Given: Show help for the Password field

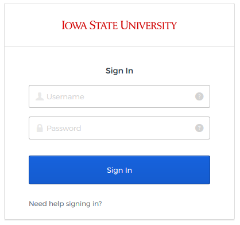Looking at the screenshot, I should tap(199, 128).
